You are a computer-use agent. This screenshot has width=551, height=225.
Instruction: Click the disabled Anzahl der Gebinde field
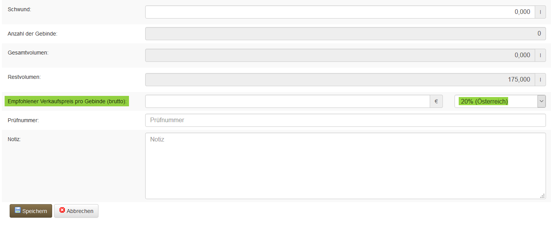(345, 34)
